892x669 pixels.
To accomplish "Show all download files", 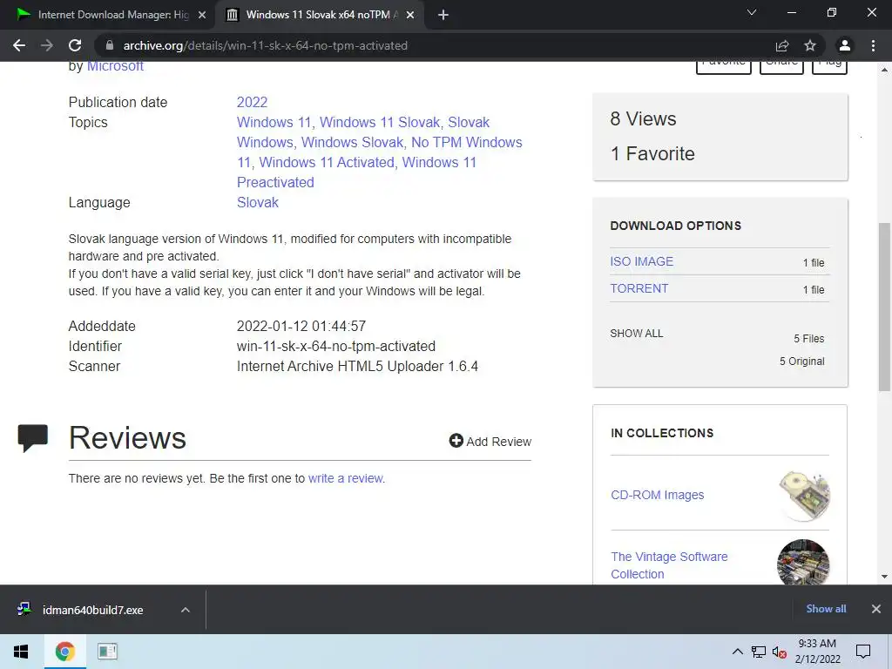I will coord(637,334).
